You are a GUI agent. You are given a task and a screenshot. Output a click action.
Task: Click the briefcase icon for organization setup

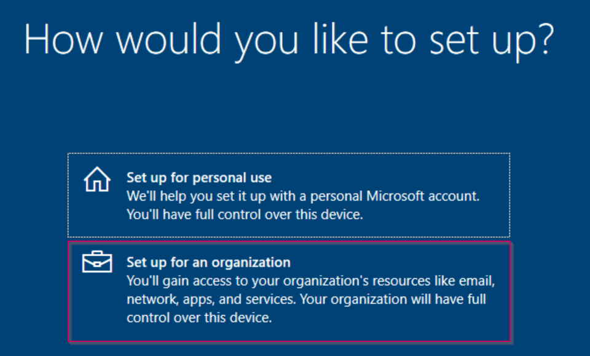(x=97, y=263)
